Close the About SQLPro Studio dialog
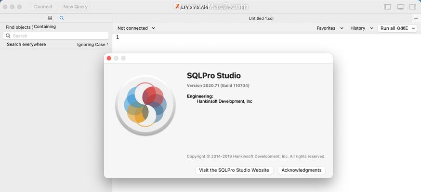421x192 pixels. [109, 58]
